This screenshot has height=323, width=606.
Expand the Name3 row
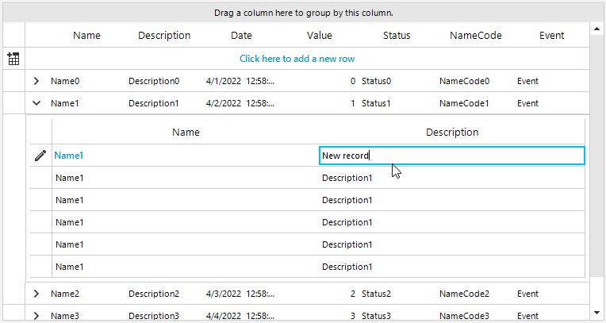pyautogui.click(x=36, y=315)
